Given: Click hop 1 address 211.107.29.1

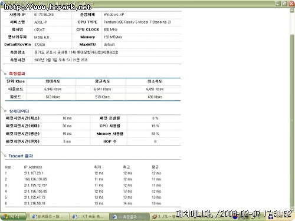Looking at the screenshot, I should (x=34, y=173).
